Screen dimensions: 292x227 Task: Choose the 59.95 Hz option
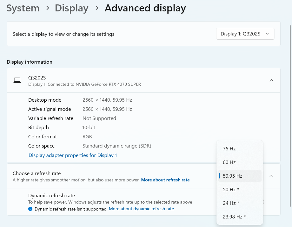coord(240,176)
